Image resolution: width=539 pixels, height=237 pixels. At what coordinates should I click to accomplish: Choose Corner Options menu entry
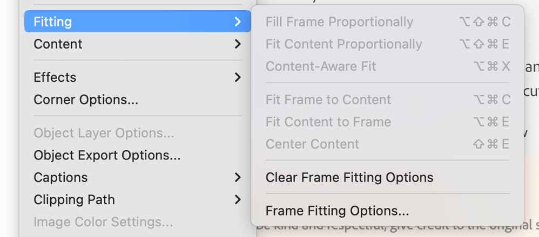click(86, 100)
